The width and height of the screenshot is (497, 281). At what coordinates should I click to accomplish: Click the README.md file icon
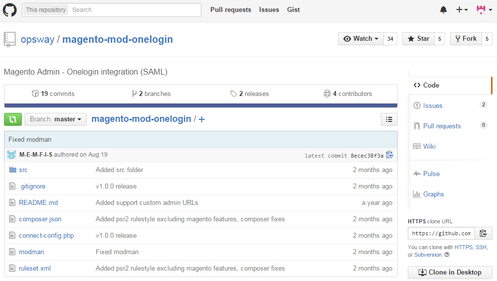[12, 202]
